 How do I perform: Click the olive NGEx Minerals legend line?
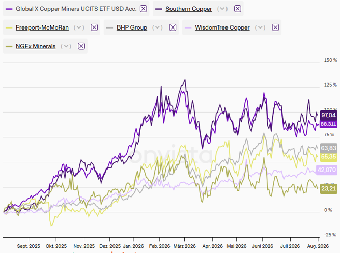[9, 46]
